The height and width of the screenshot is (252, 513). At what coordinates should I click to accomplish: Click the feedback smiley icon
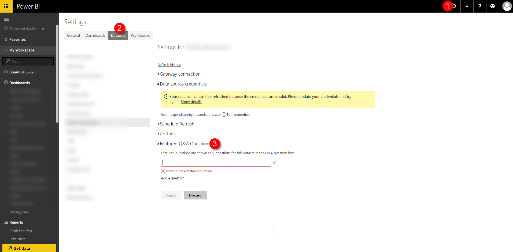point(493,6)
